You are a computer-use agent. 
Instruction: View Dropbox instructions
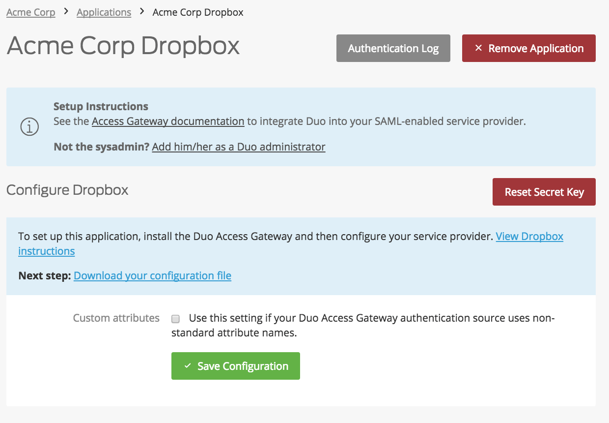click(x=529, y=236)
